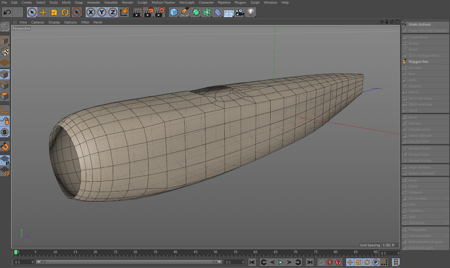Open View menu in viewport

coord(23,22)
